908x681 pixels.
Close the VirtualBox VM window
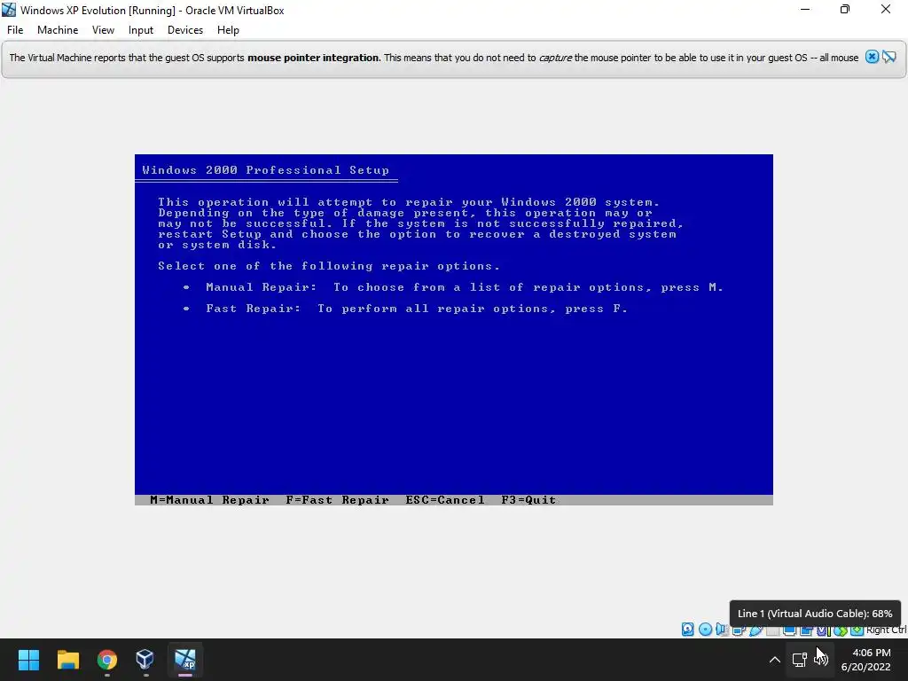[x=886, y=10]
